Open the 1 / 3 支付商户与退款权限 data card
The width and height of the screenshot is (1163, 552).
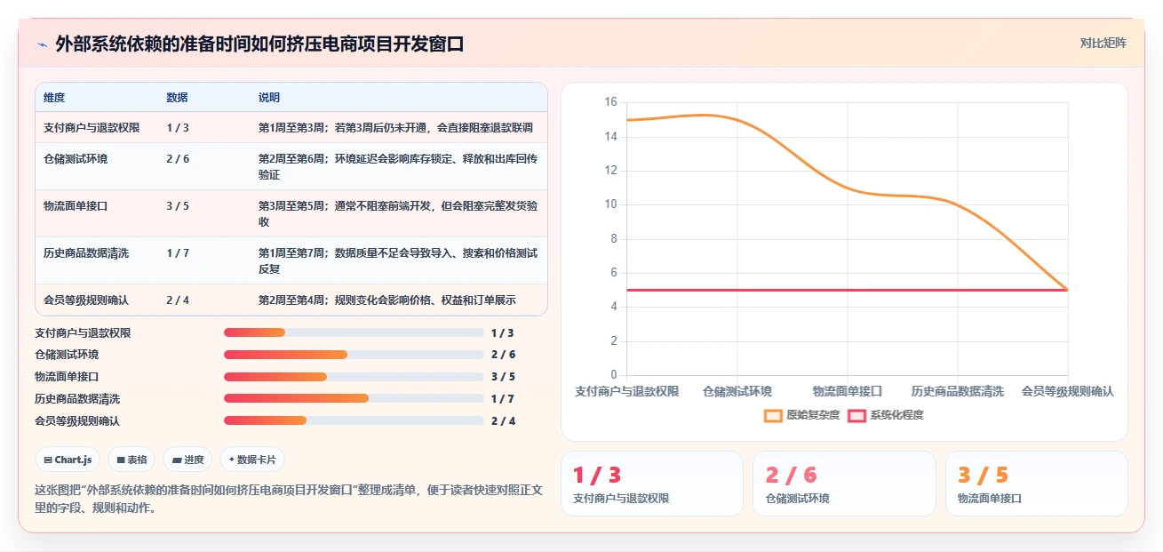pos(652,484)
